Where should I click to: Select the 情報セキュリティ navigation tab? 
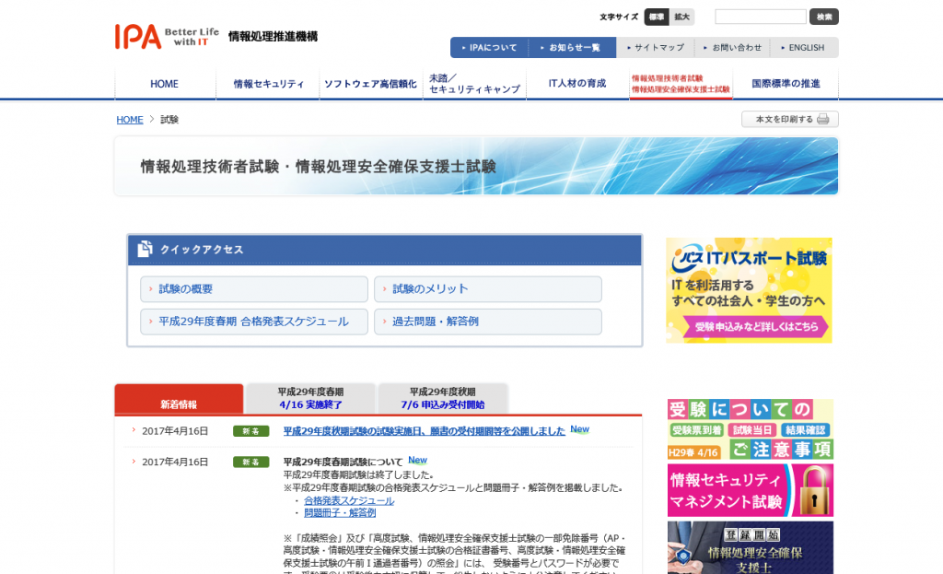coord(268,84)
